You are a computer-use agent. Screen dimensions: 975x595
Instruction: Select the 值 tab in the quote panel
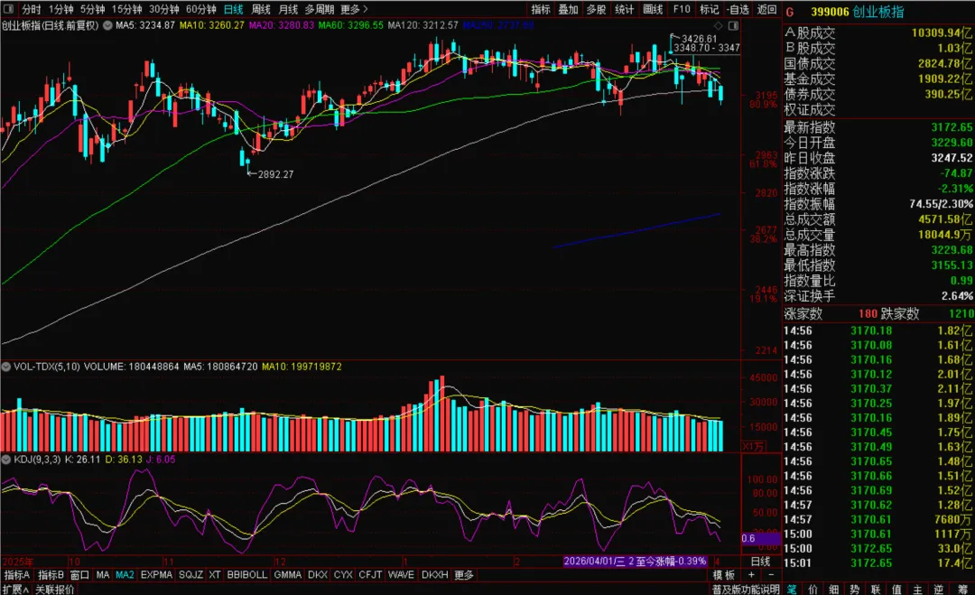point(896,589)
